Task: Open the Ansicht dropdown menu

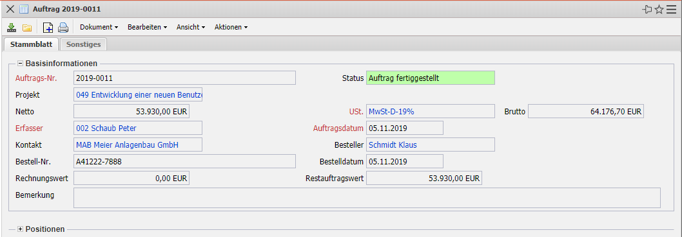Action: [191, 27]
